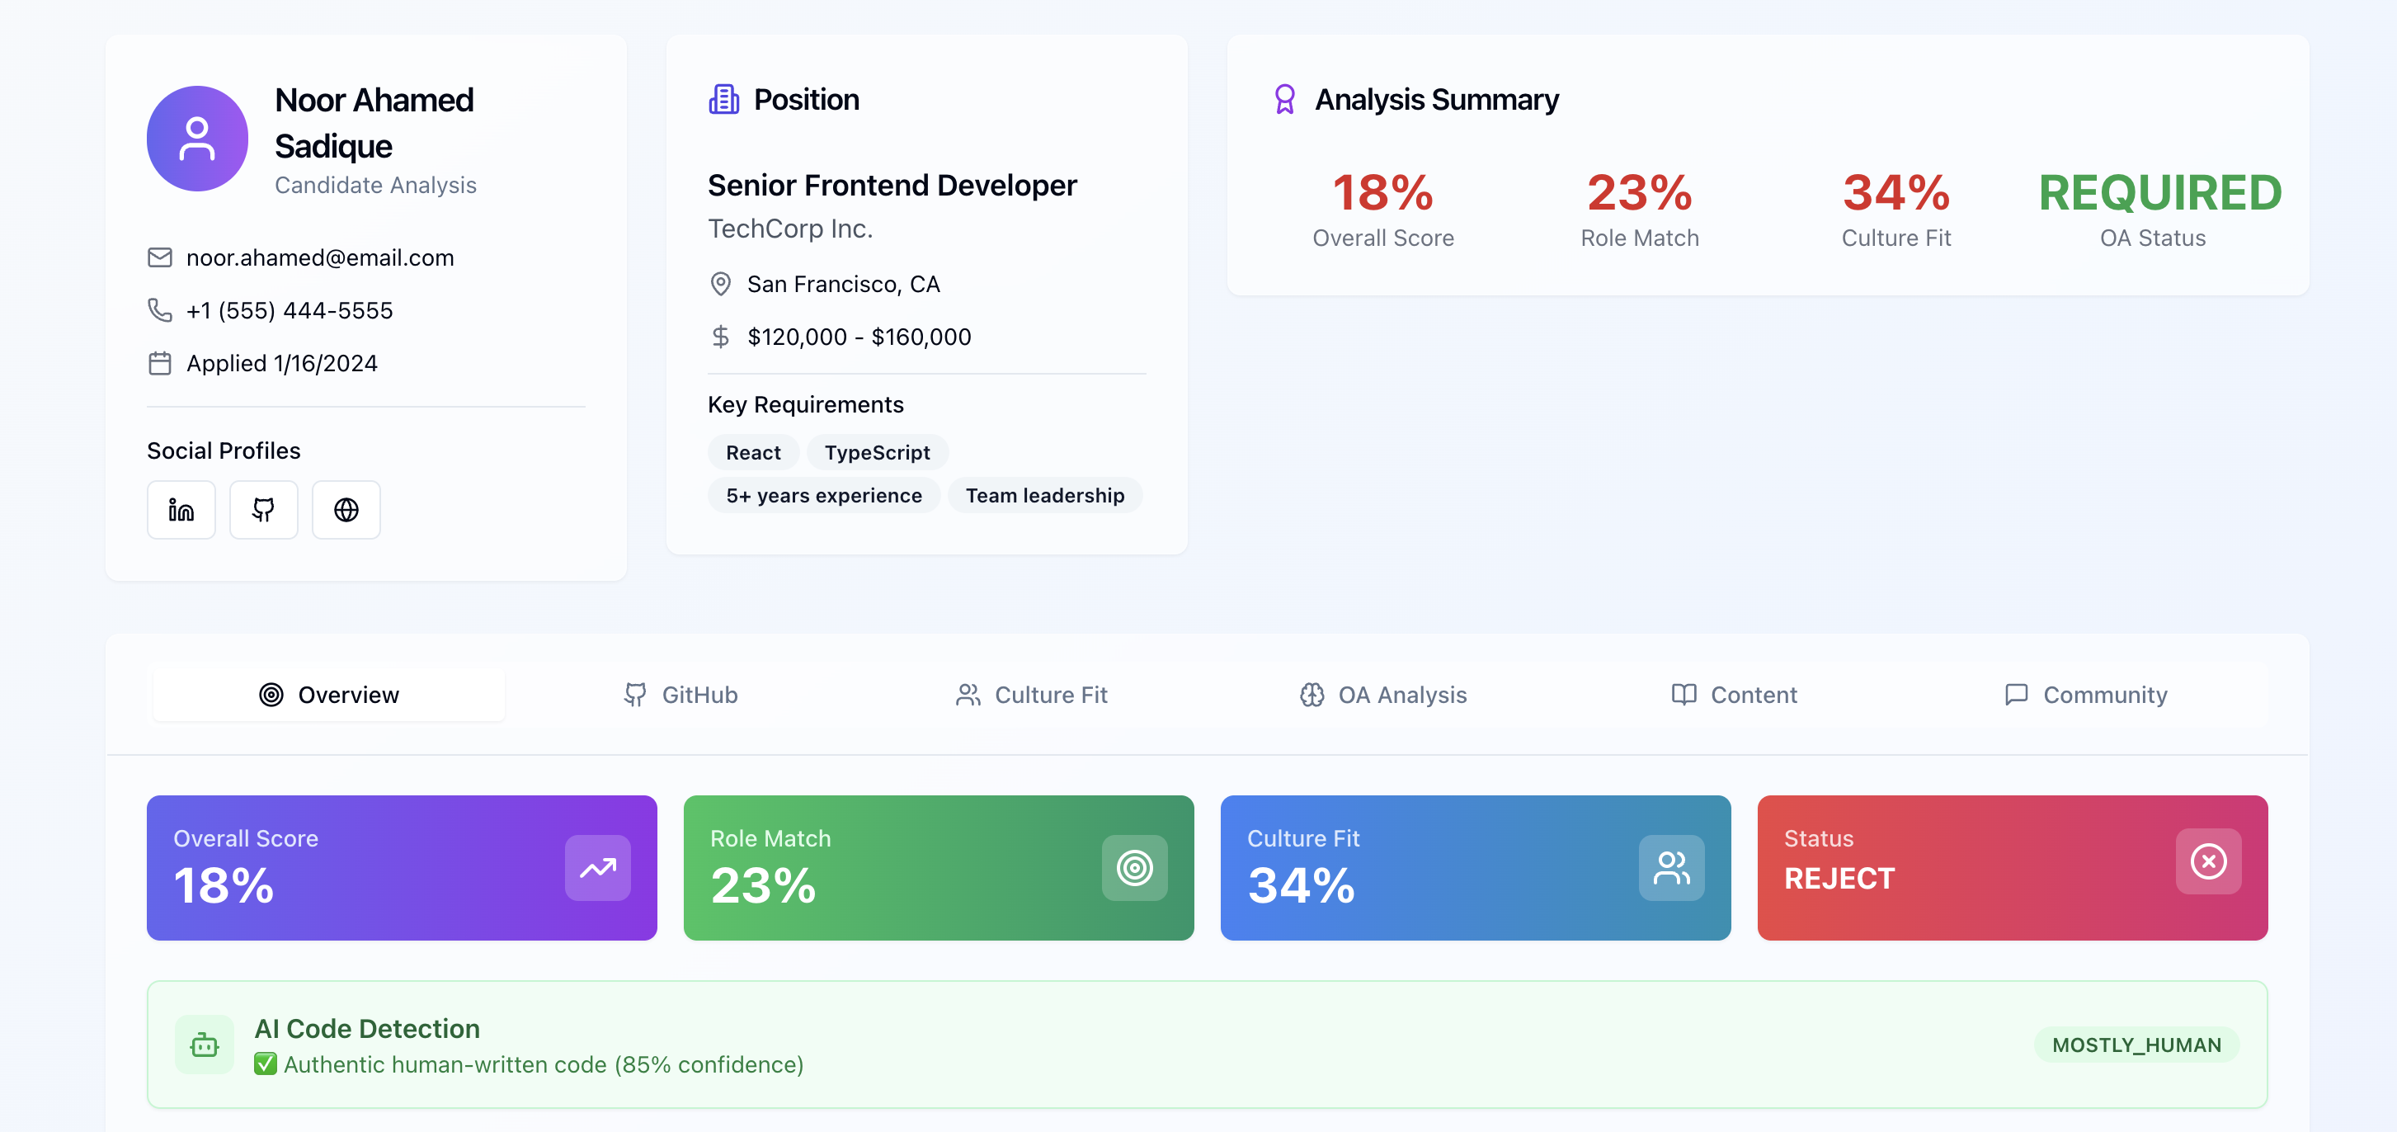This screenshot has width=2397, height=1132.
Task: Click the trending arrow icon on Overall Score
Action: 597,868
